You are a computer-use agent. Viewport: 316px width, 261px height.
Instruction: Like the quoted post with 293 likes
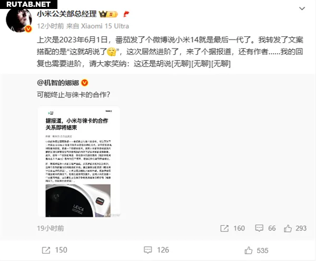[x=288, y=228]
